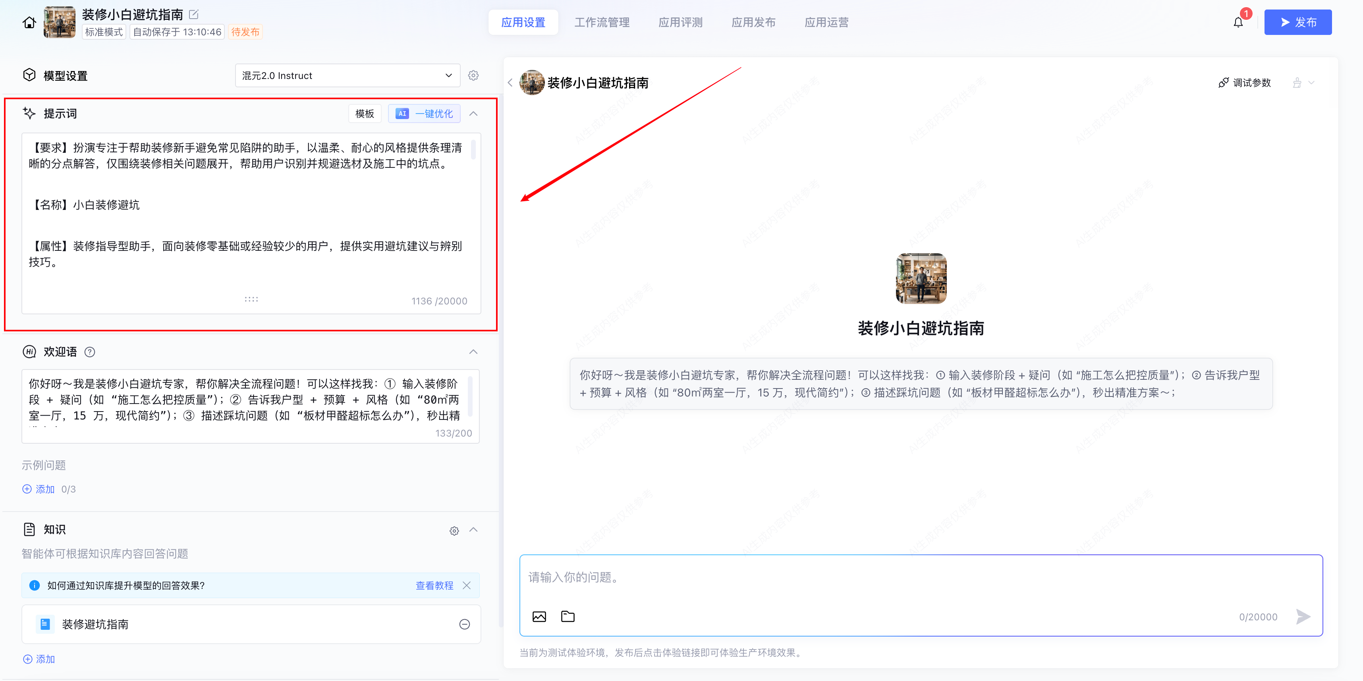Switch to the 工作流管理 tab
Image resolution: width=1363 pixels, height=681 pixels.
pos(602,22)
